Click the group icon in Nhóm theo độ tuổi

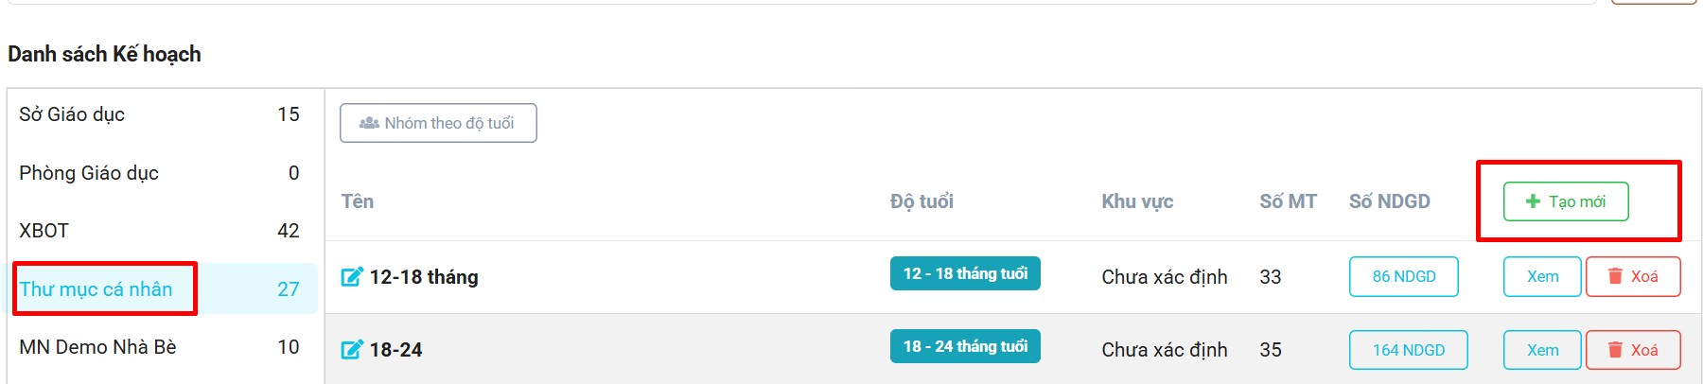pyautogui.click(x=369, y=123)
